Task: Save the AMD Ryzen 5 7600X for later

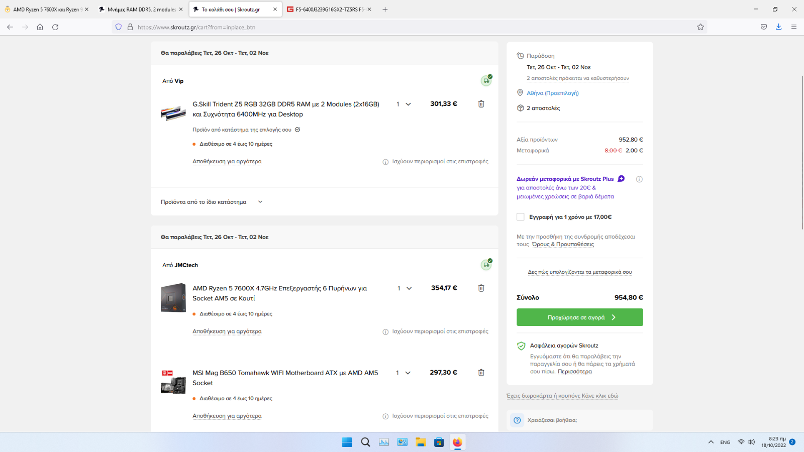Action: (227, 331)
